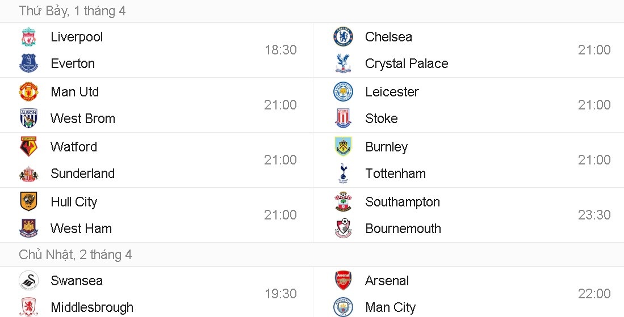The height and width of the screenshot is (317, 624).
Task: Click the Liverpool club crest
Action: click(28, 37)
